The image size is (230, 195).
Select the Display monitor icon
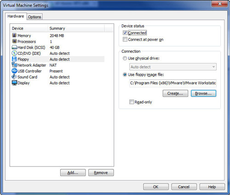(14, 83)
